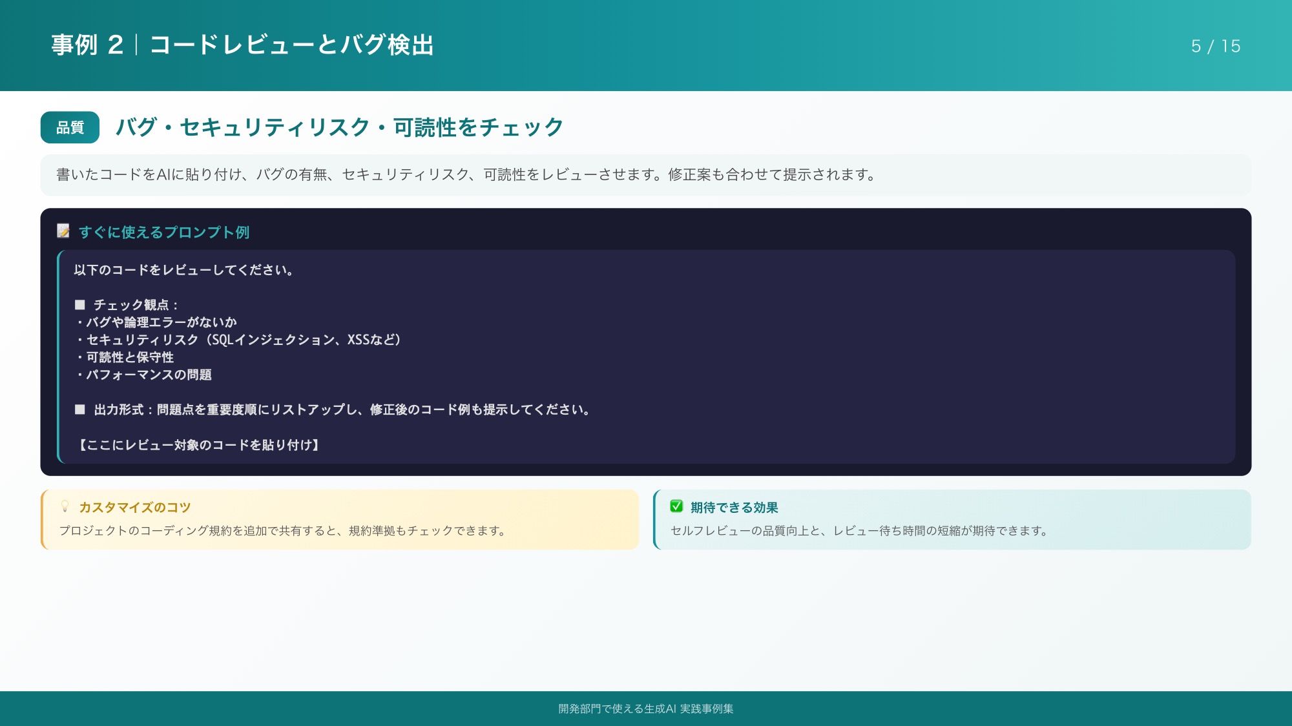Click the チェック観点： line in the prompt
The height and width of the screenshot is (726, 1292).
click(127, 305)
